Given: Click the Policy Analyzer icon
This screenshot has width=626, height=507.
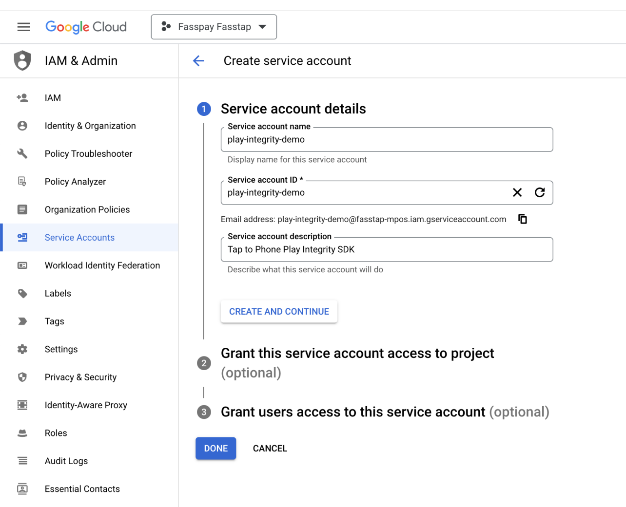Looking at the screenshot, I should click(22, 182).
